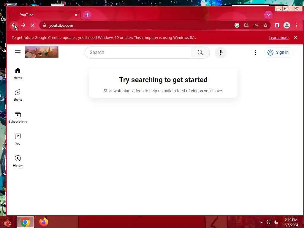Open new tab with plus button
Screen dimensions: 304x228
[87, 15]
